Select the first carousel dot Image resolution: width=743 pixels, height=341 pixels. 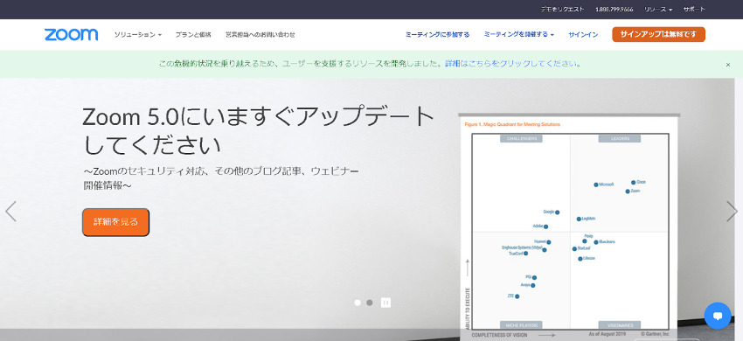coord(358,303)
